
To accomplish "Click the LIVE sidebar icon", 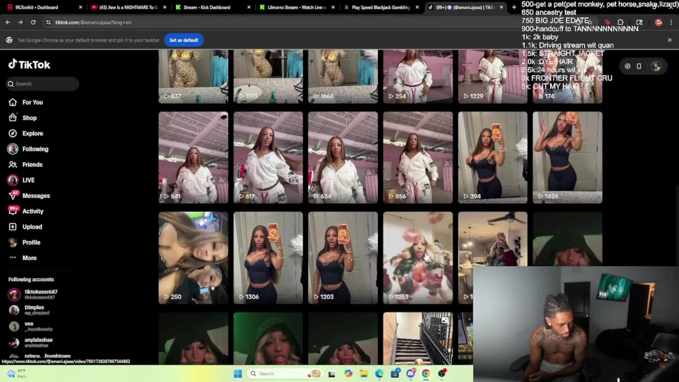I will pyautogui.click(x=12, y=180).
